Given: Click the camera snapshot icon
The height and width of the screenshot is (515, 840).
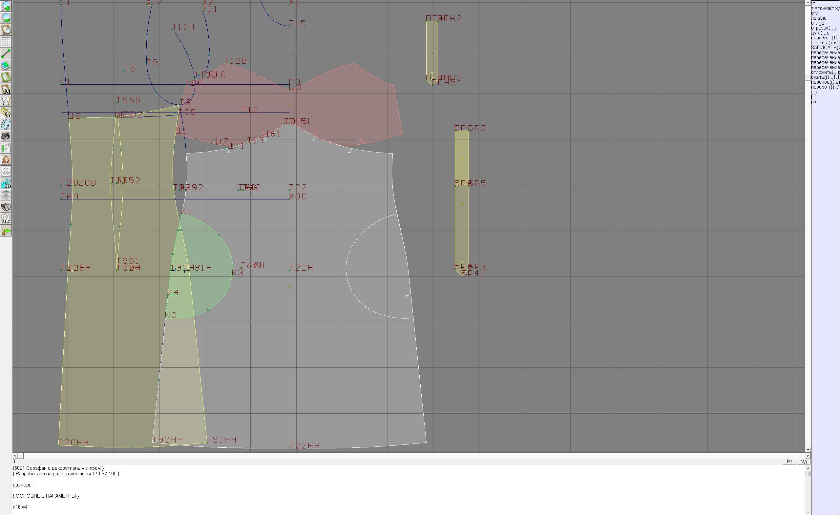Looking at the screenshot, I should pyautogui.click(x=6, y=136).
